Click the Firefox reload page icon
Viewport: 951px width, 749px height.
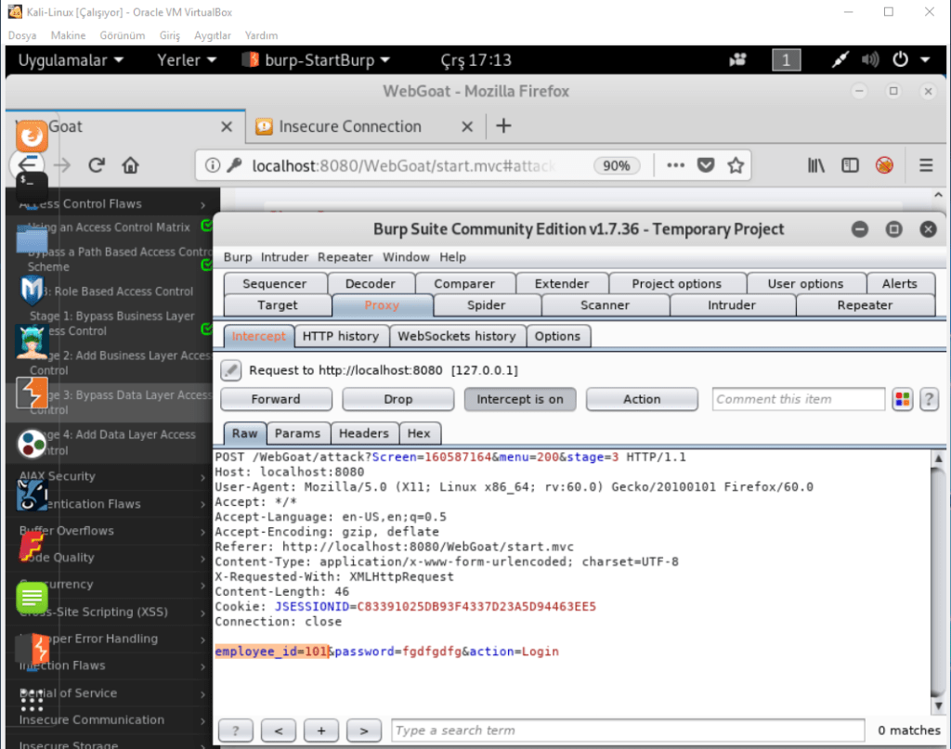pos(96,165)
